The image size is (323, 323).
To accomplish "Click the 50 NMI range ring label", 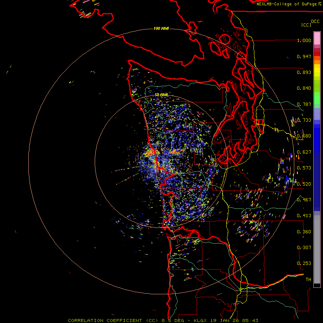I will click(x=161, y=95).
